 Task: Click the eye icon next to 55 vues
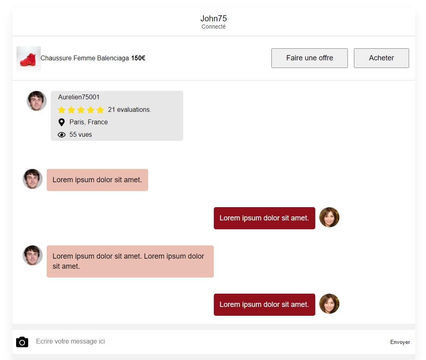tap(61, 134)
